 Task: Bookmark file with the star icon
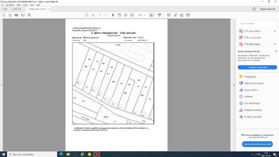point(10,15)
